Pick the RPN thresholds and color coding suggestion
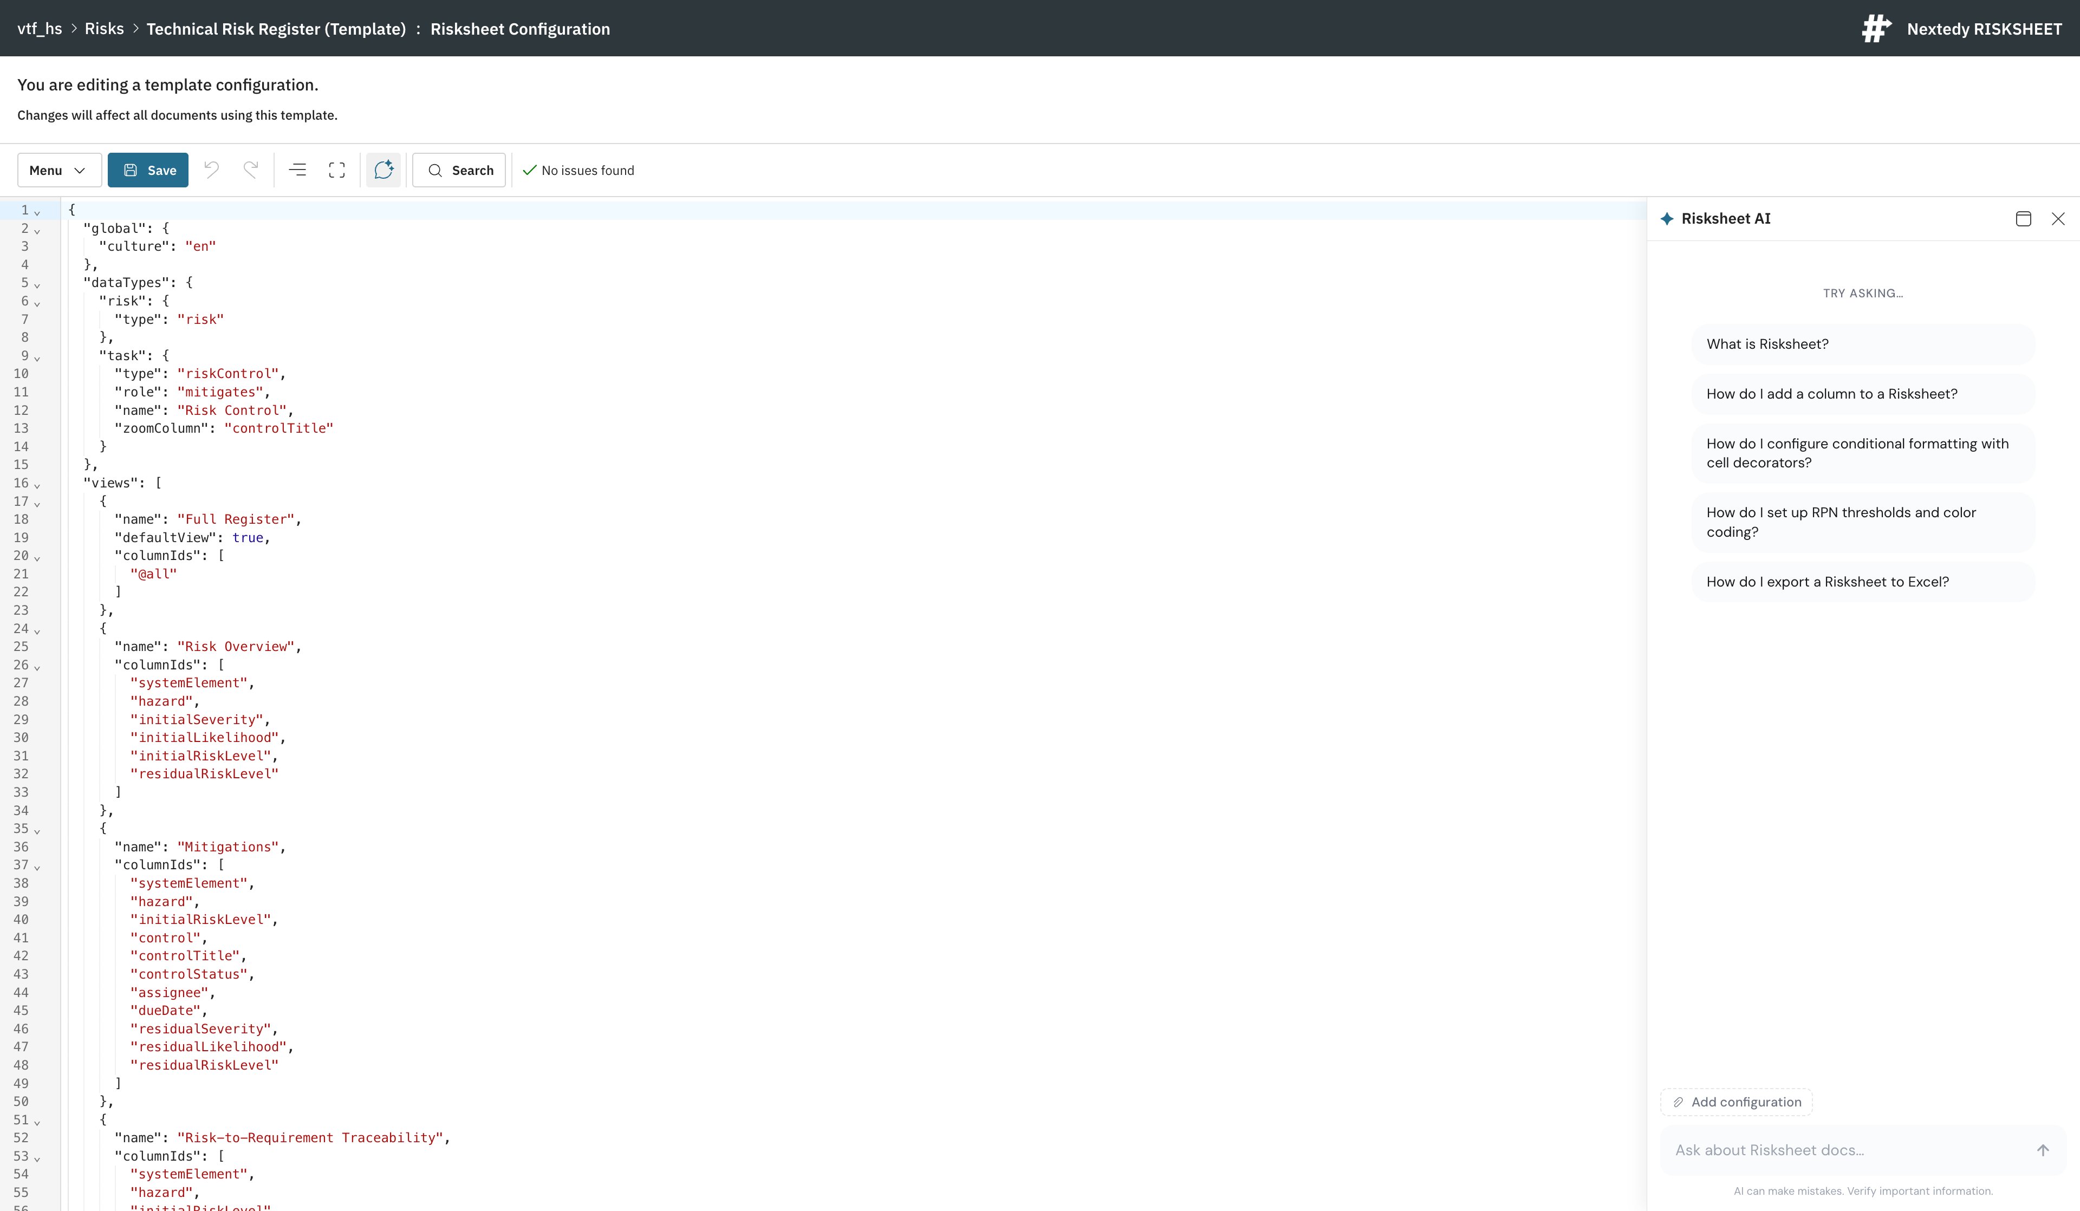Image resolution: width=2080 pixels, height=1211 pixels. pos(1864,523)
